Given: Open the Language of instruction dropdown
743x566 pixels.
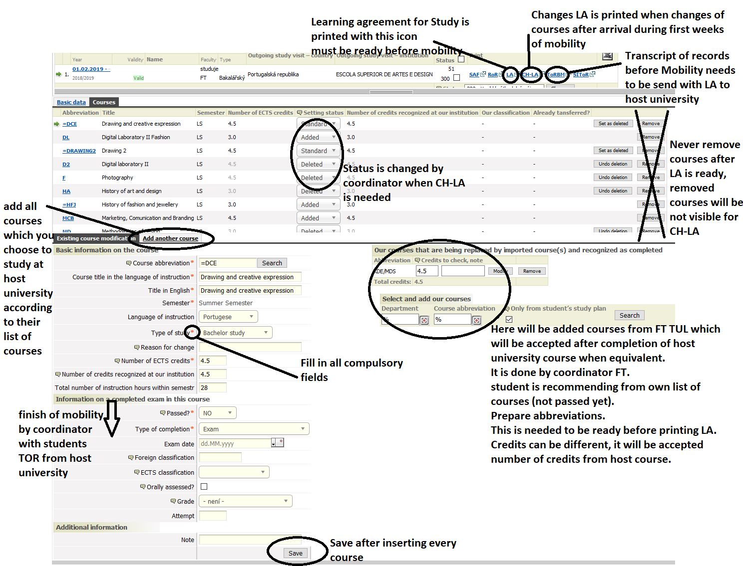Looking at the screenshot, I should tap(228, 317).
